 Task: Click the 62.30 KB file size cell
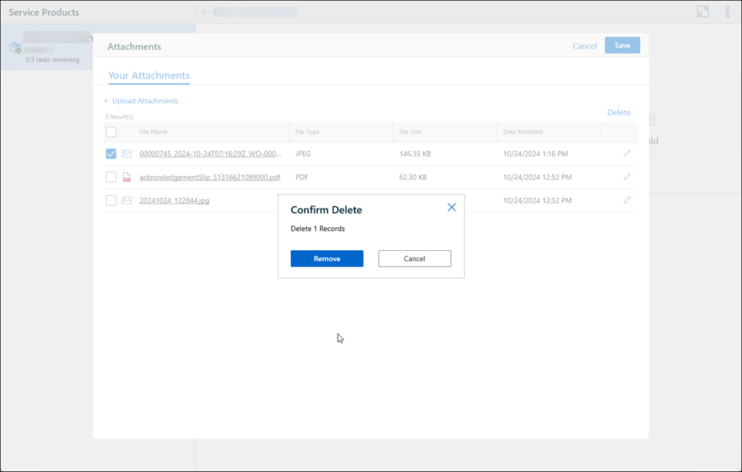pyautogui.click(x=413, y=177)
